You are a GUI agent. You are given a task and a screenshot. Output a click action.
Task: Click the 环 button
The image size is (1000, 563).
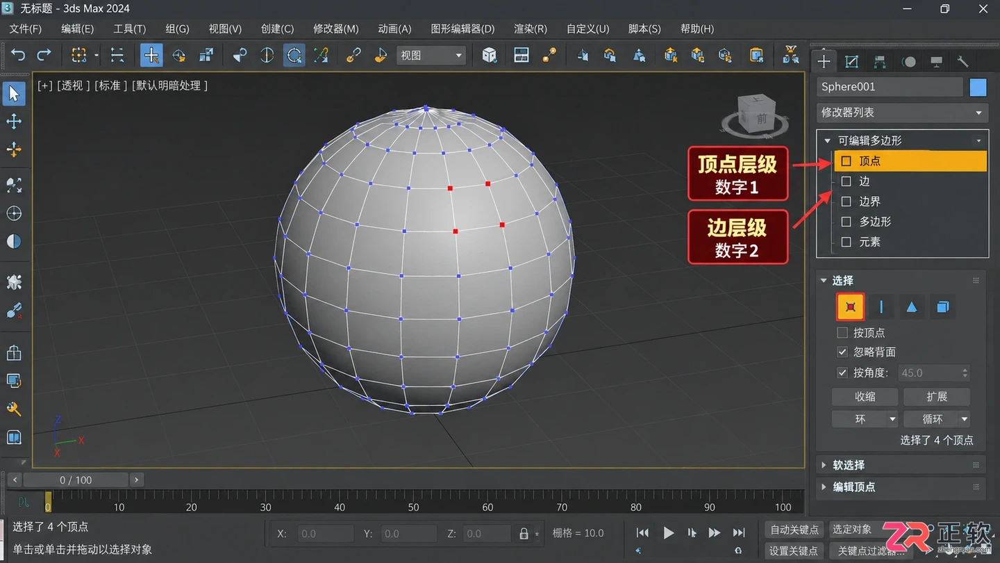pos(860,419)
